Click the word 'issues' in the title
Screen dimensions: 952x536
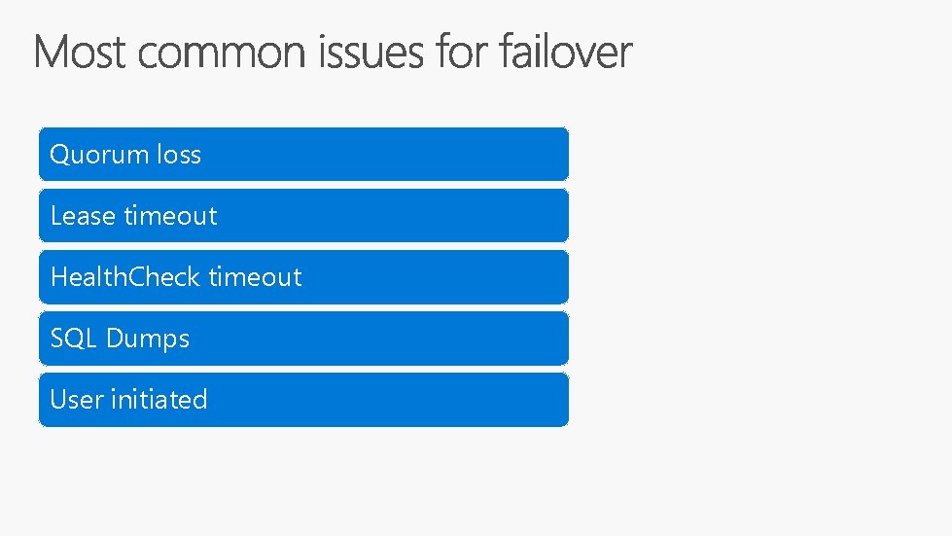pos(370,53)
